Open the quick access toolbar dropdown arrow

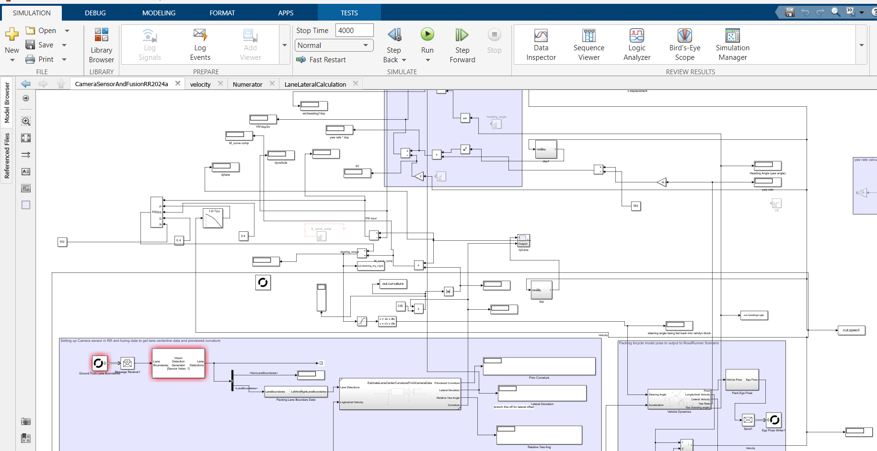coord(862,12)
